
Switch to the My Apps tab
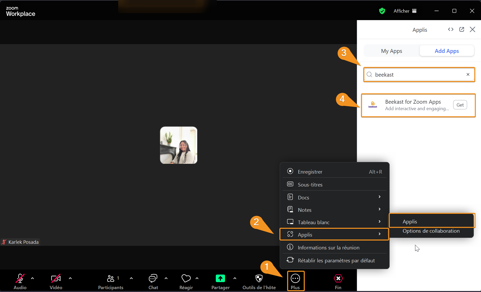pos(391,51)
